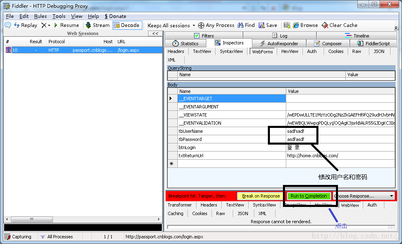Click the tbUserName value field
The height and width of the screenshot is (244, 402).
(x=340, y=131)
